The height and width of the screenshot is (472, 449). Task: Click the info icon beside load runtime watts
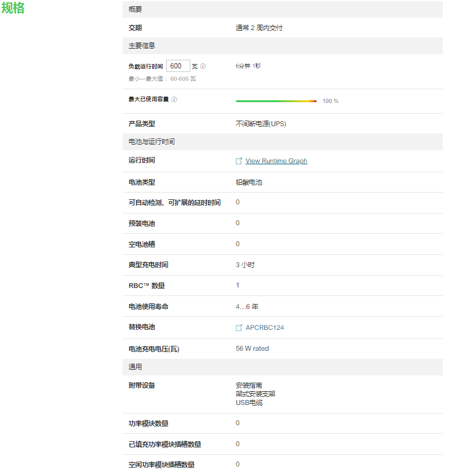point(203,66)
